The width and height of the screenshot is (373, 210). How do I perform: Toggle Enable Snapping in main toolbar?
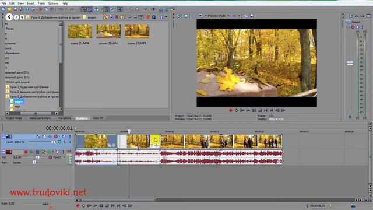(83, 9)
